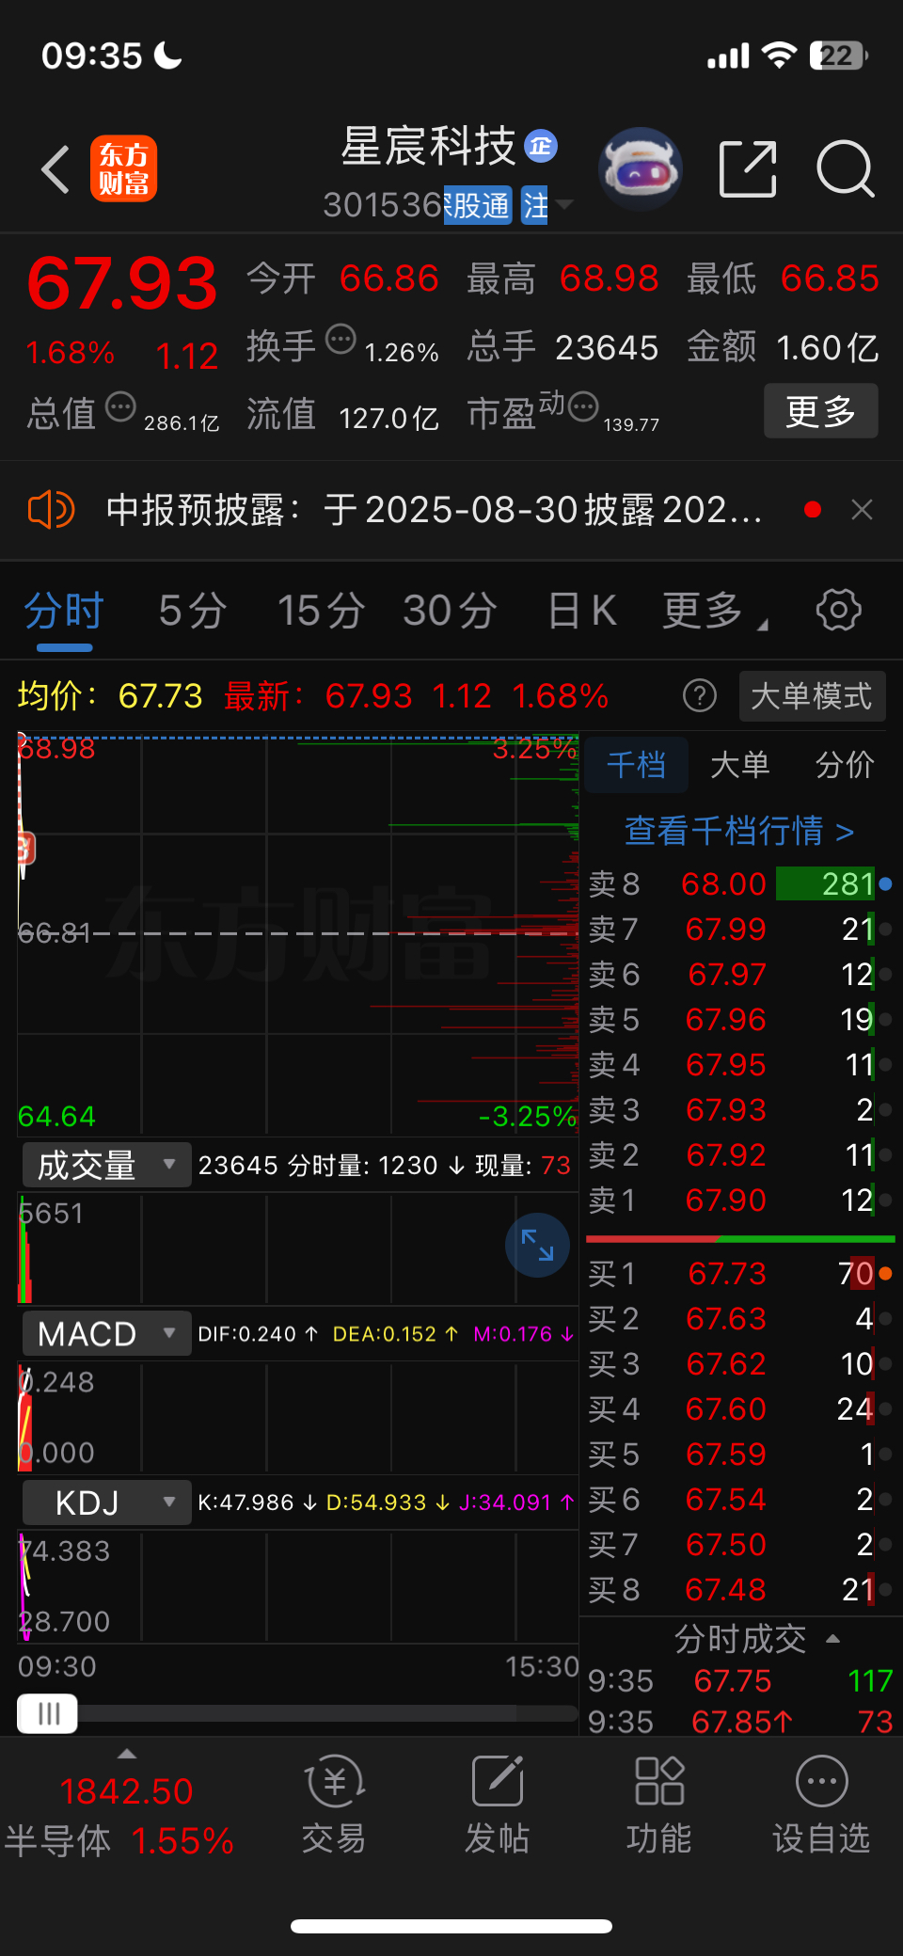Tap the 卖8 68.00 order row
903x1956 pixels.
739,884
